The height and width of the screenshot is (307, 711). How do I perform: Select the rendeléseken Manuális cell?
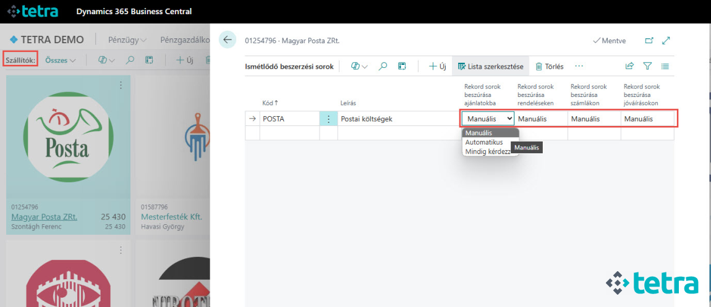(542, 119)
